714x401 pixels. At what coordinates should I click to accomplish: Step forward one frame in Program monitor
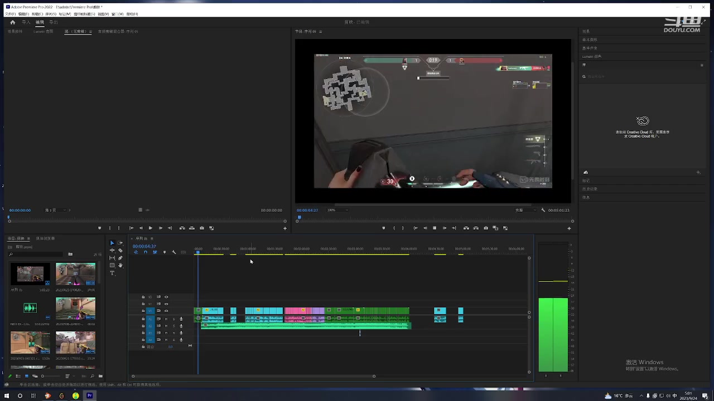coord(445,228)
